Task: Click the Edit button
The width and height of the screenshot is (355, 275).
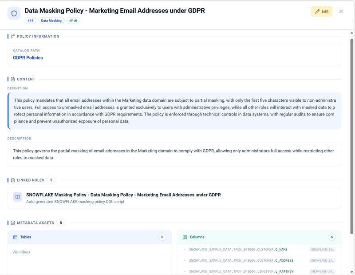Action: 321,12
